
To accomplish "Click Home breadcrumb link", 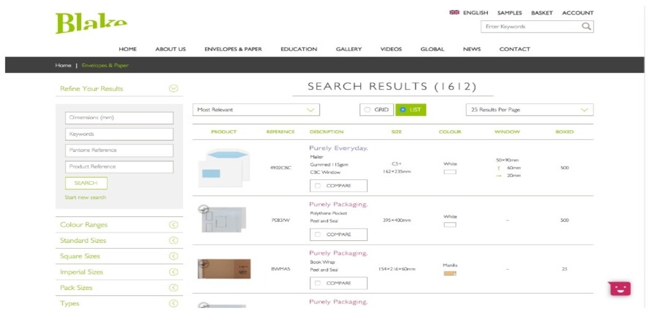I will 63,65.
